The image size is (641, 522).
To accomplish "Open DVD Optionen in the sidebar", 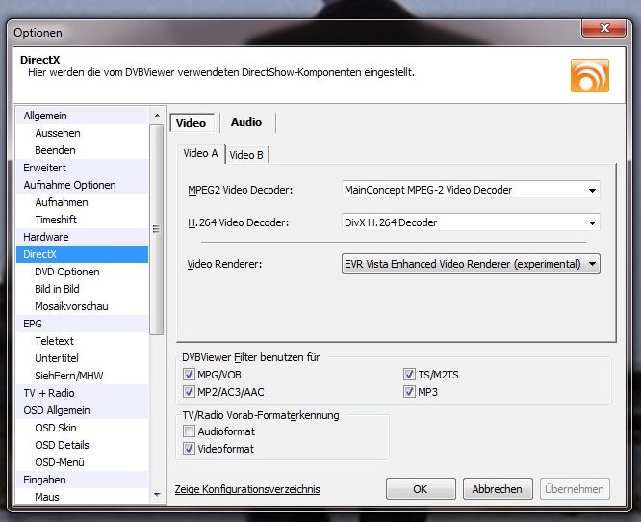I will click(x=67, y=272).
